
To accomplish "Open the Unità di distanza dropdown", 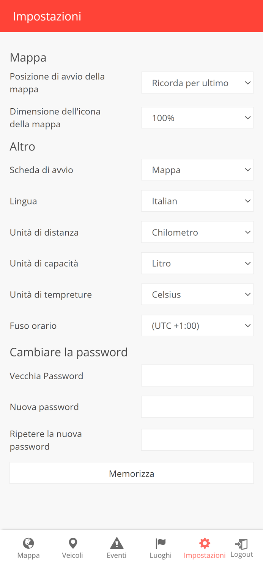I will [x=197, y=232].
